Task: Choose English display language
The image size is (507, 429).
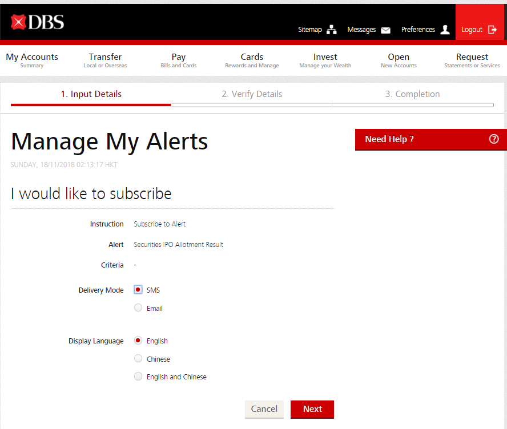Action: (138, 341)
